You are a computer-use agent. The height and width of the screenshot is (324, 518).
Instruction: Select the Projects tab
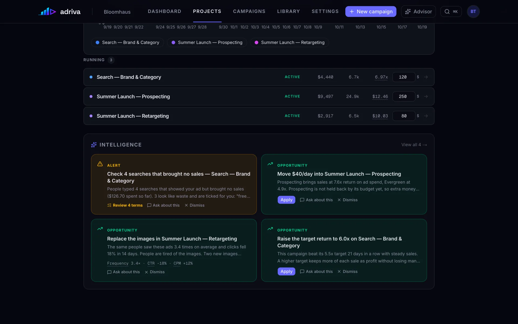coord(207,11)
